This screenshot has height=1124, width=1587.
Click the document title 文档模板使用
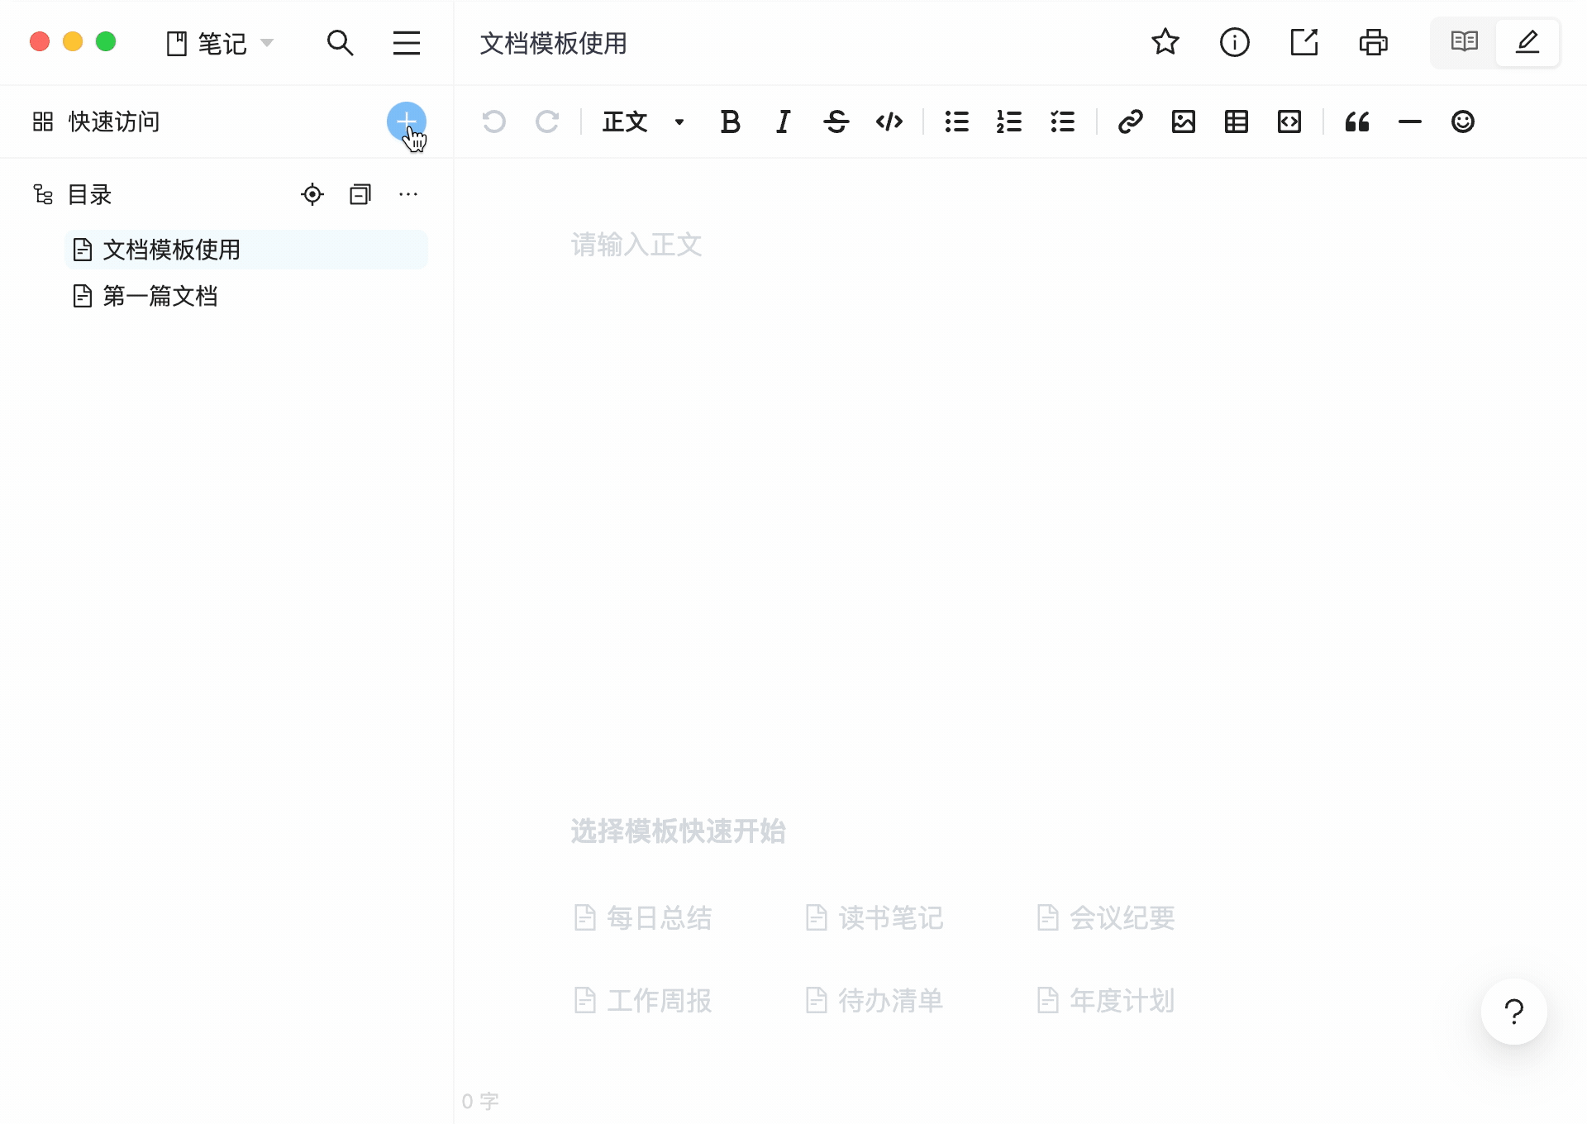pos(554,43)
